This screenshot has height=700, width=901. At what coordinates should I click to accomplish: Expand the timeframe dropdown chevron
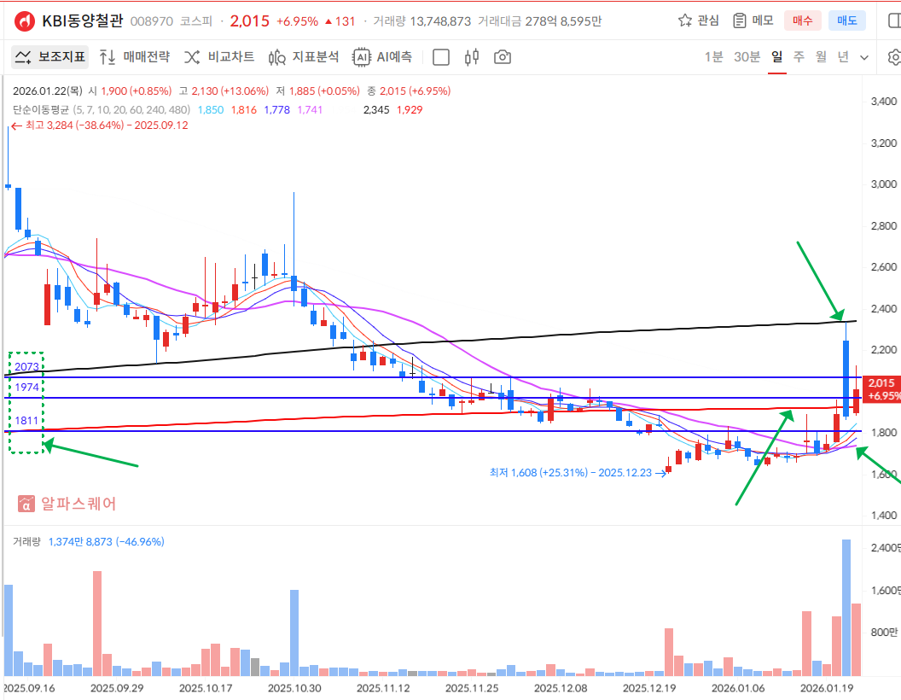point(864,57)
